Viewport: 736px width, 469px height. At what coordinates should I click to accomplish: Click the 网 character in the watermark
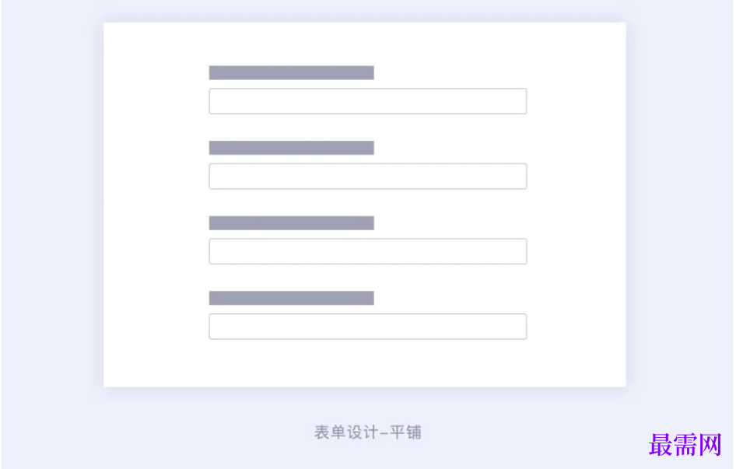pos(710,445)
